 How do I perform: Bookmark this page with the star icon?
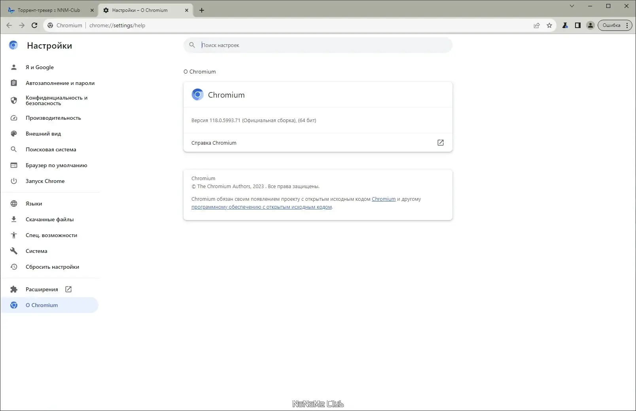(549, 25)
